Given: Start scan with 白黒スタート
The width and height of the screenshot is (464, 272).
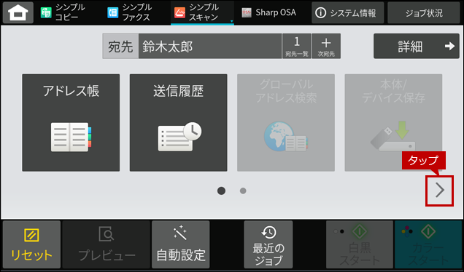Looking at the screenshot, I should [360, 244].
